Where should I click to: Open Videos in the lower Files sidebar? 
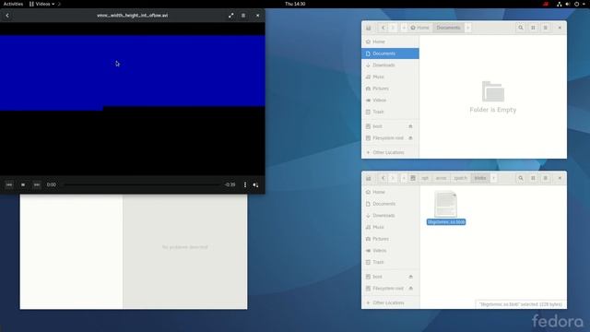coord(390,250)
